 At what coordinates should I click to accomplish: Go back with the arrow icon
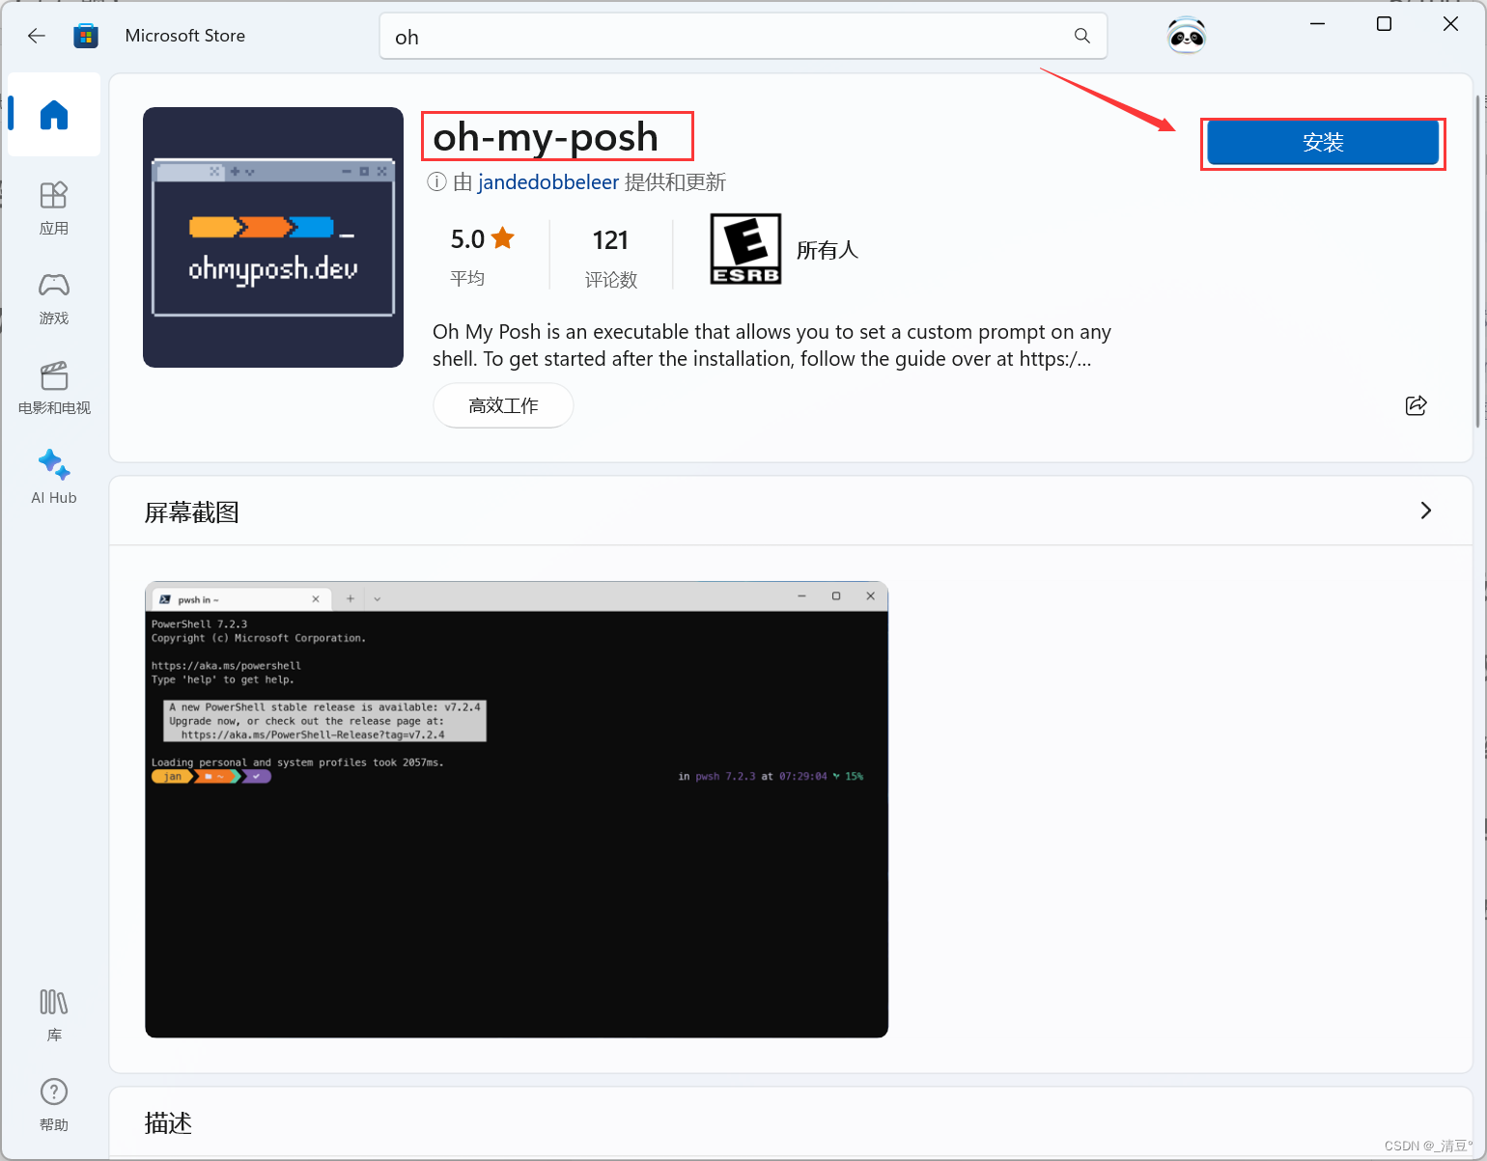37,36
